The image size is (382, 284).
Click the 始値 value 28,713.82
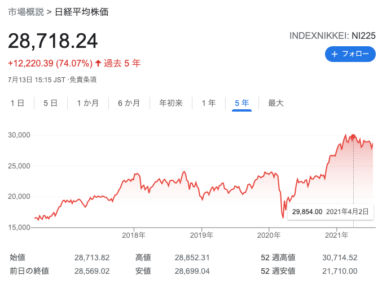[x=92, y=258]
